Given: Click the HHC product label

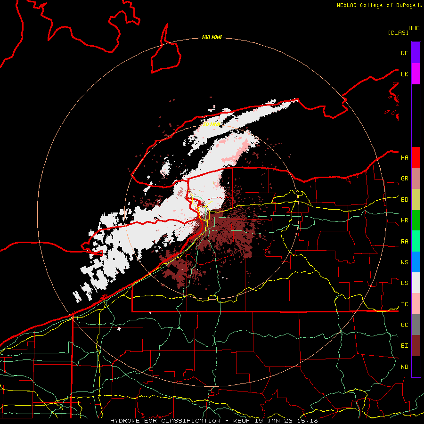Looking at the screenshot, I should coord(414,28).
